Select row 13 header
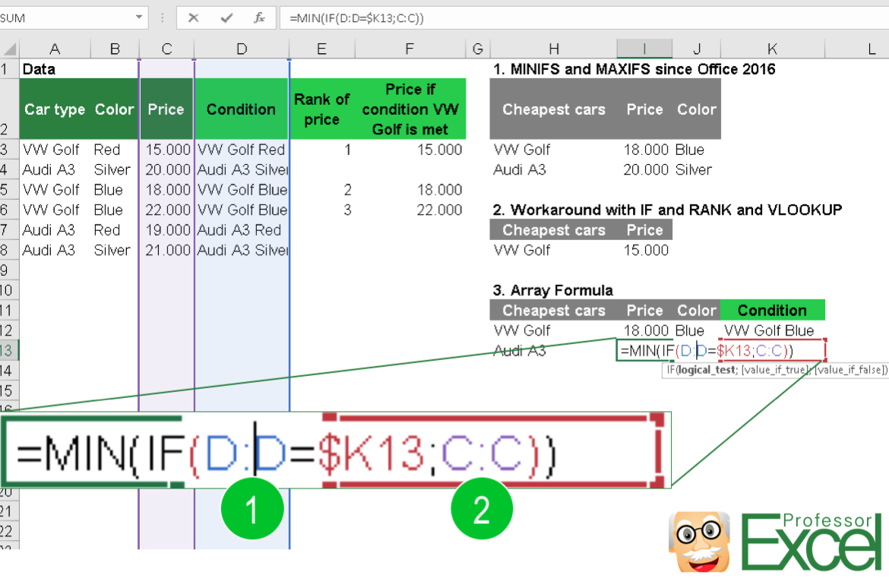Image resolution: width=889 pixels, height=588 pixels. 8,350
